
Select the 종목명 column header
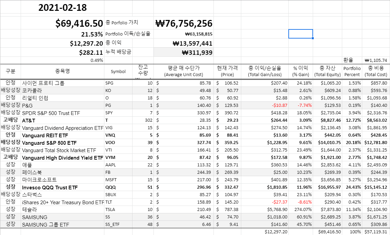click(62, 71)
